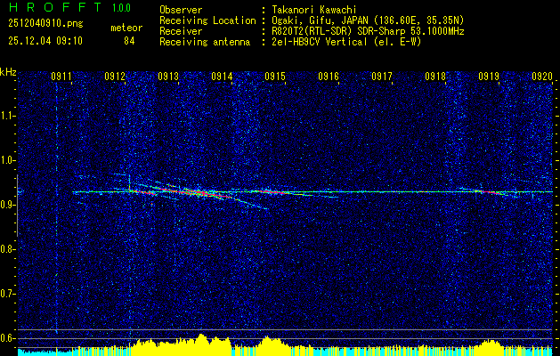Click the 0914 time marker
Viewport: 560px width, 356px height.
222,77
